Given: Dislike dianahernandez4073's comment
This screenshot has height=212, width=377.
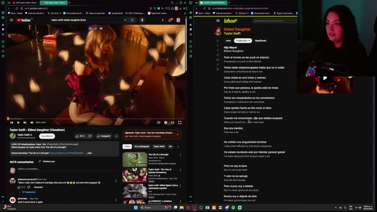Looking at the screenshot, I should point(29,187).
